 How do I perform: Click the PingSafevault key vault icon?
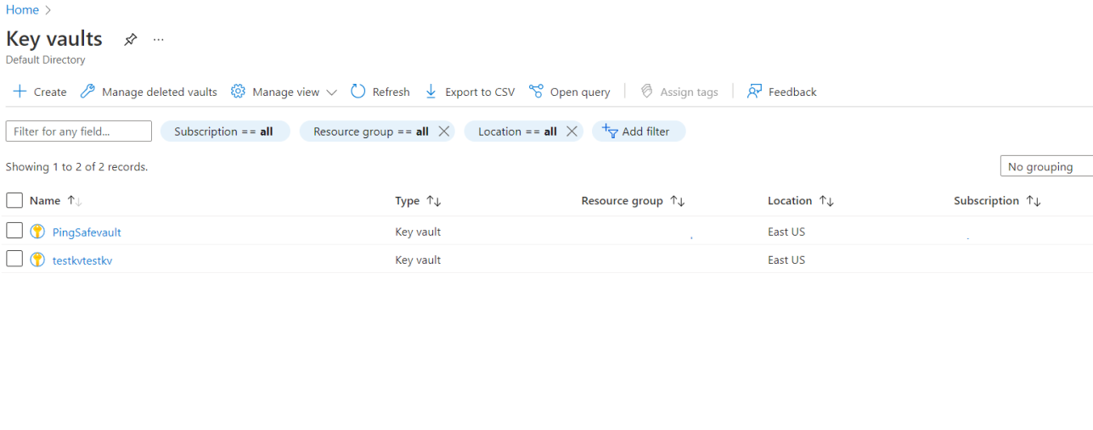(x=37, y=232)
